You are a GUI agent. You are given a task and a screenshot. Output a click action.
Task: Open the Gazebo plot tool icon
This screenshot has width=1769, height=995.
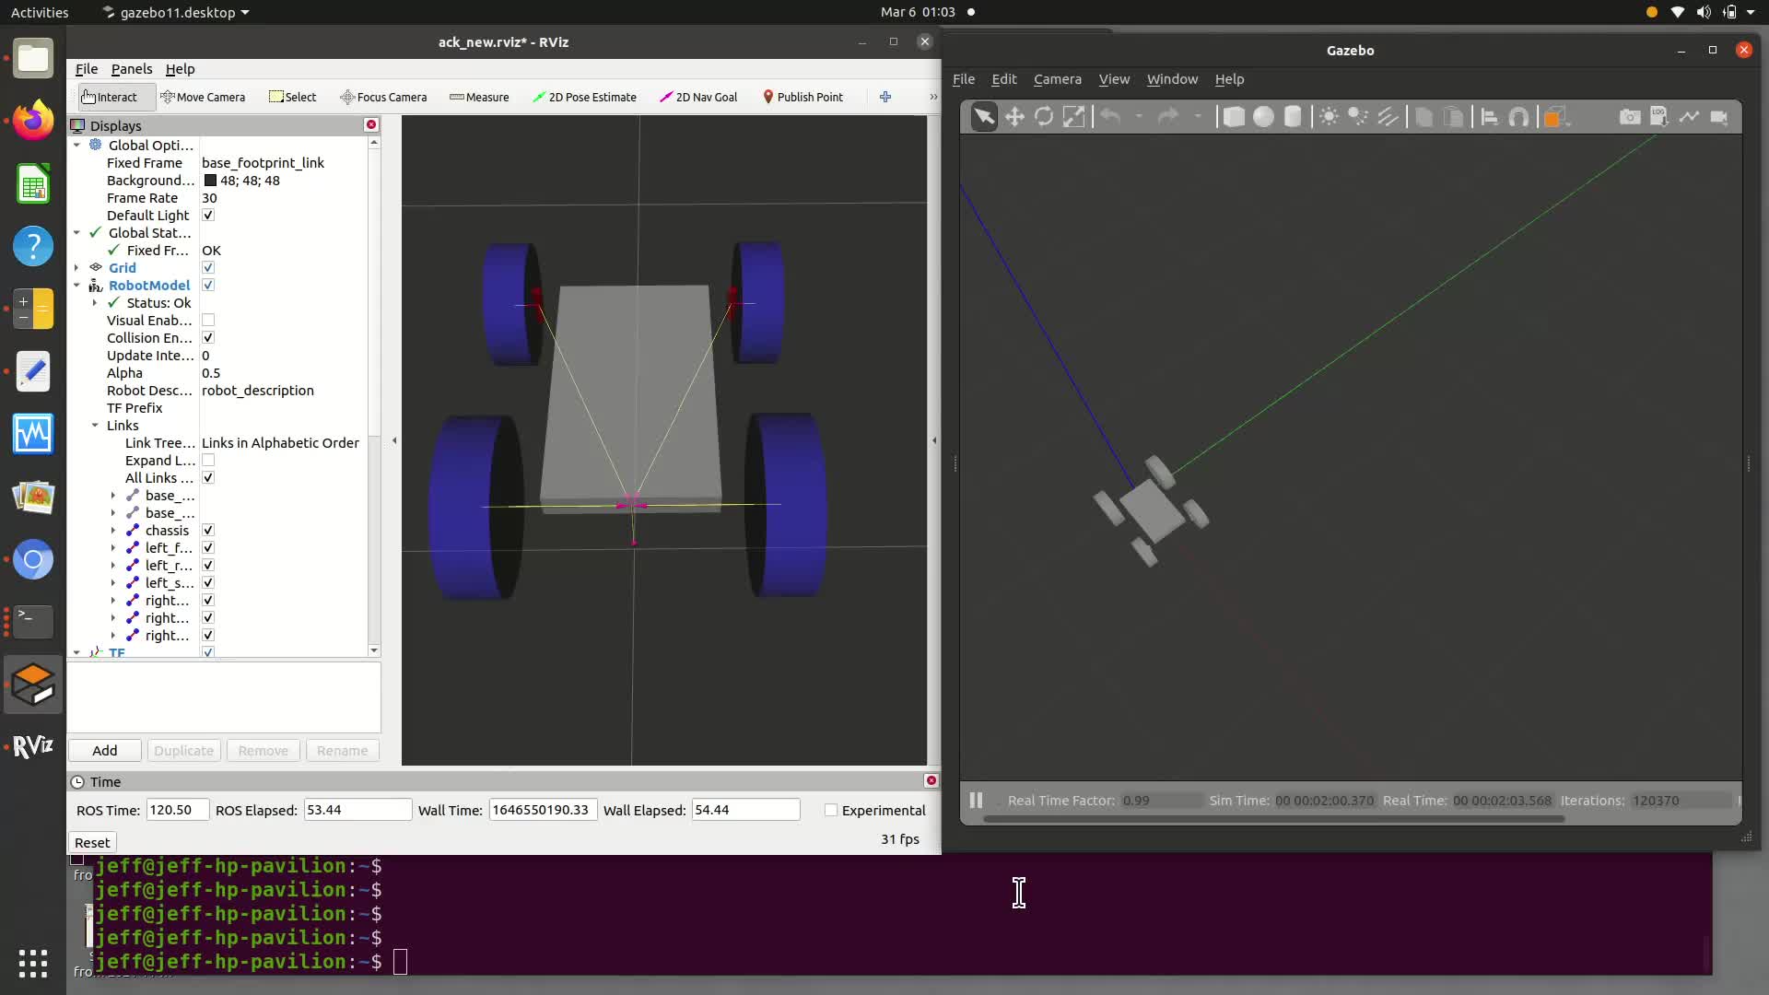click(1689, 117)
